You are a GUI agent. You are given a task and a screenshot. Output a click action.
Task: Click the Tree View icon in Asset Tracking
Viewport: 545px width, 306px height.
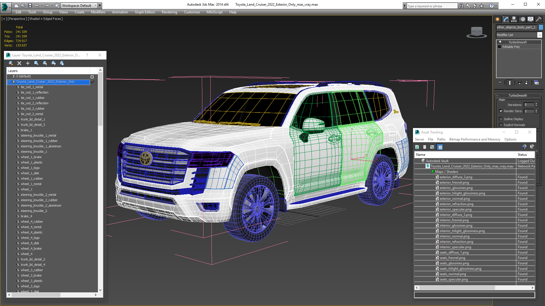pos(432,147)
